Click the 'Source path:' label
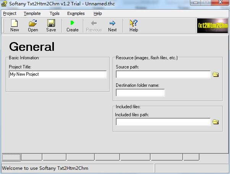 (x=127, y=67)
